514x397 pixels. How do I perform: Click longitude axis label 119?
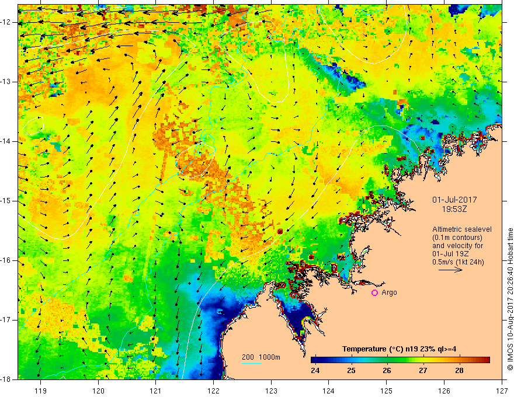click(41, 391)
